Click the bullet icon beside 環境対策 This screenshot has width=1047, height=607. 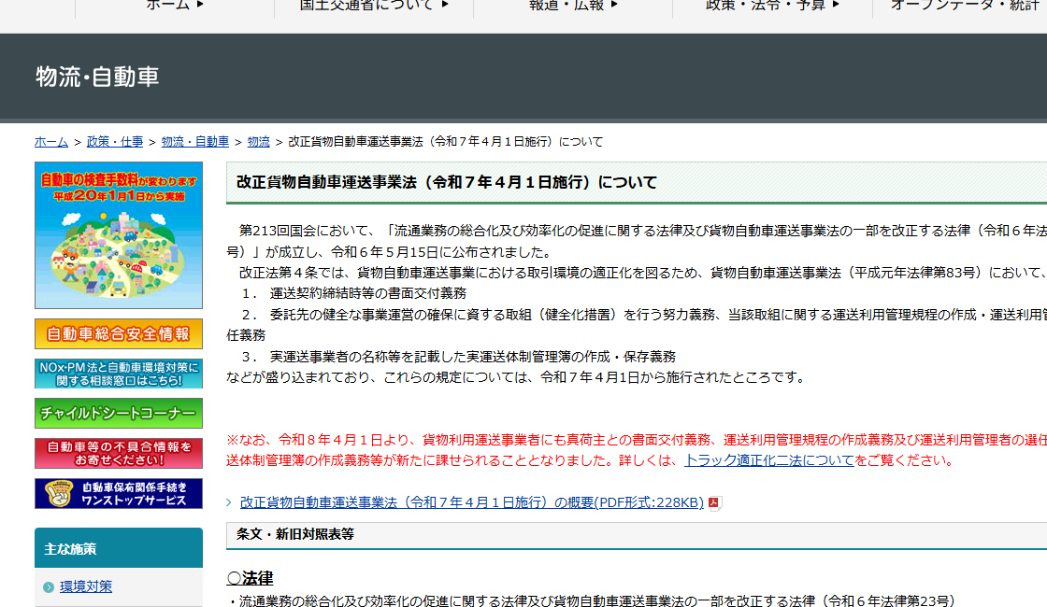48,587
